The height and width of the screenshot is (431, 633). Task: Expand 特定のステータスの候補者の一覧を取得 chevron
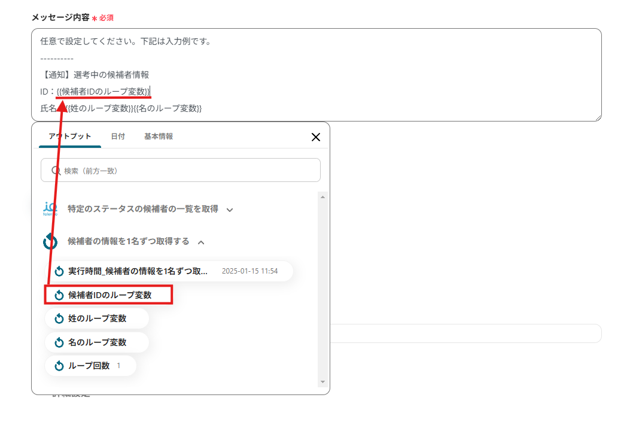click(x=230, y=210)
